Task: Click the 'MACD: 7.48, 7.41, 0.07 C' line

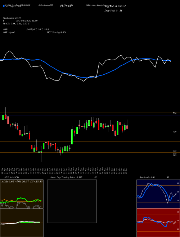Action: (x=16, y=24)
